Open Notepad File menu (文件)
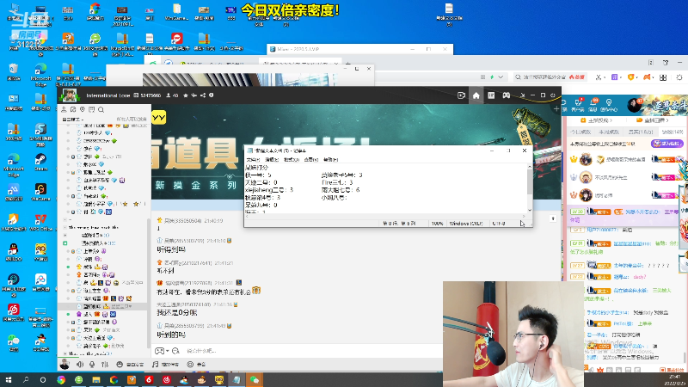The image size is (688, 387). tap(253, 160)
